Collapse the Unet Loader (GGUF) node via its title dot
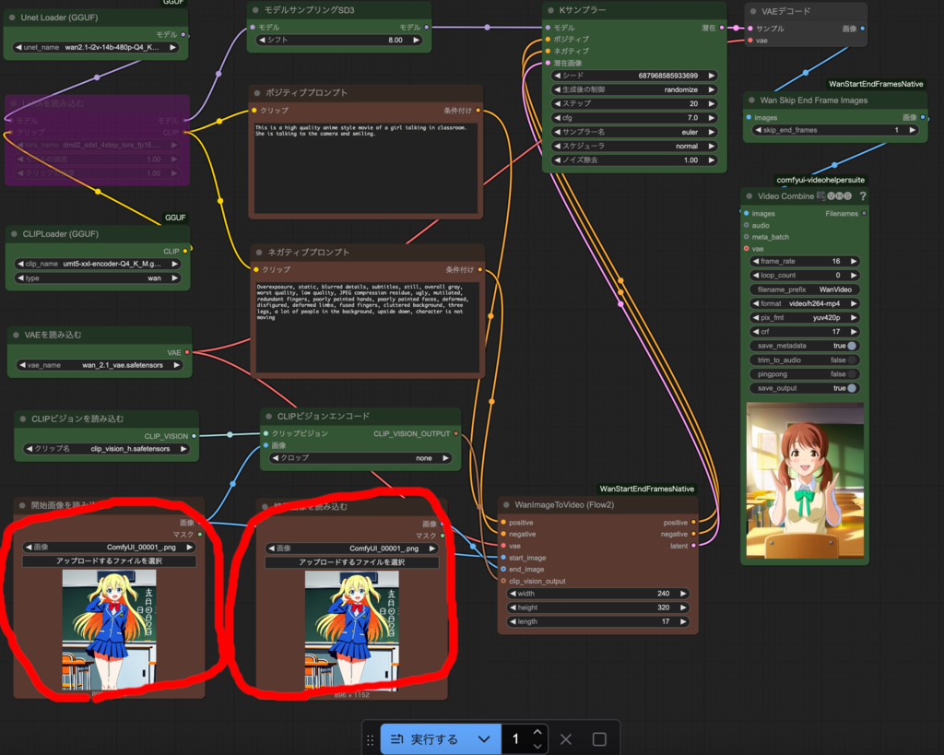Screen dimensions: 944x755 [12, 18]
